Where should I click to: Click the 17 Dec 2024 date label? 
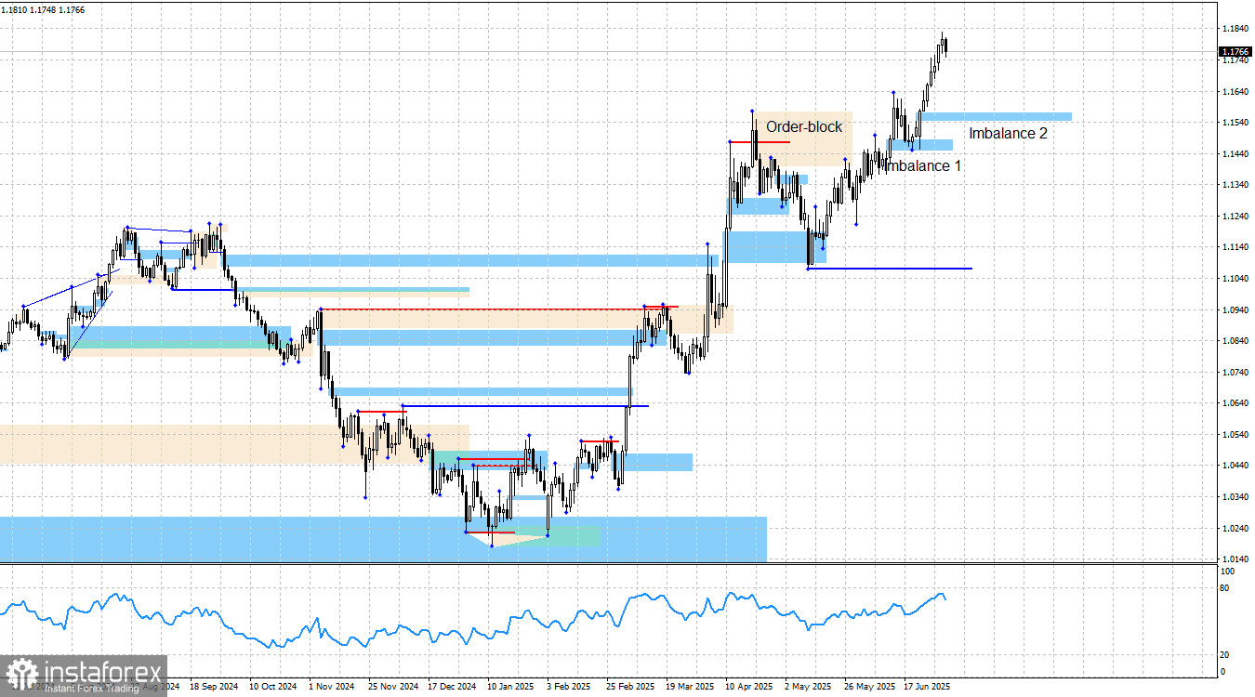click(x=452, y=686)
